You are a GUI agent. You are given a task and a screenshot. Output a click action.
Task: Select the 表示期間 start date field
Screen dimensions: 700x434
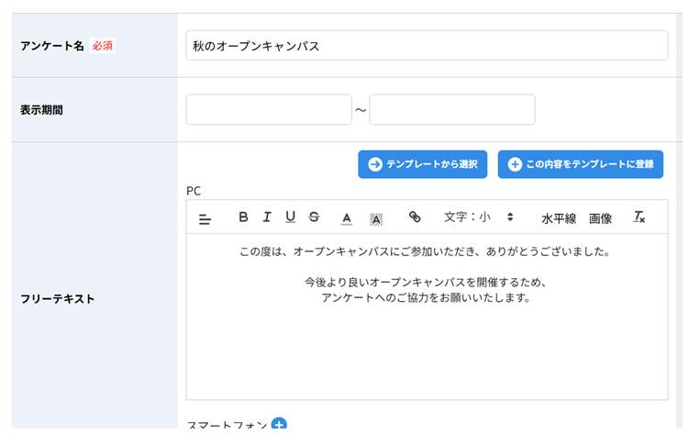point(269,109)
